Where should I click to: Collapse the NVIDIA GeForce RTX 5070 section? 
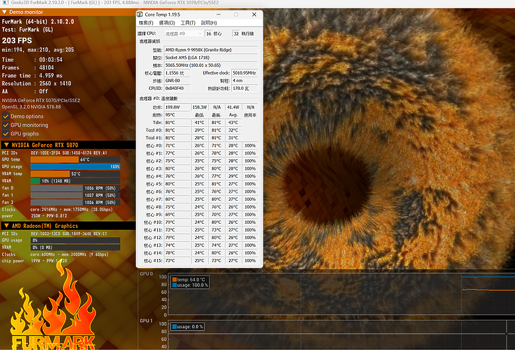6,145
